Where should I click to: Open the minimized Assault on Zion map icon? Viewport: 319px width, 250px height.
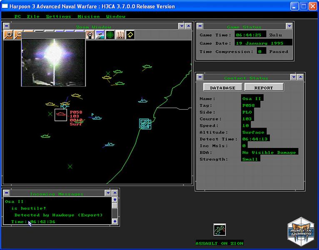tap(219, 230)
